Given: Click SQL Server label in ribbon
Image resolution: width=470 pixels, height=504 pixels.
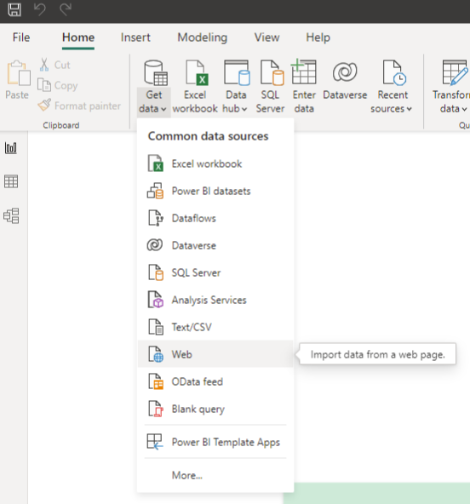Looking at the screenshot, I should [270, 101].
